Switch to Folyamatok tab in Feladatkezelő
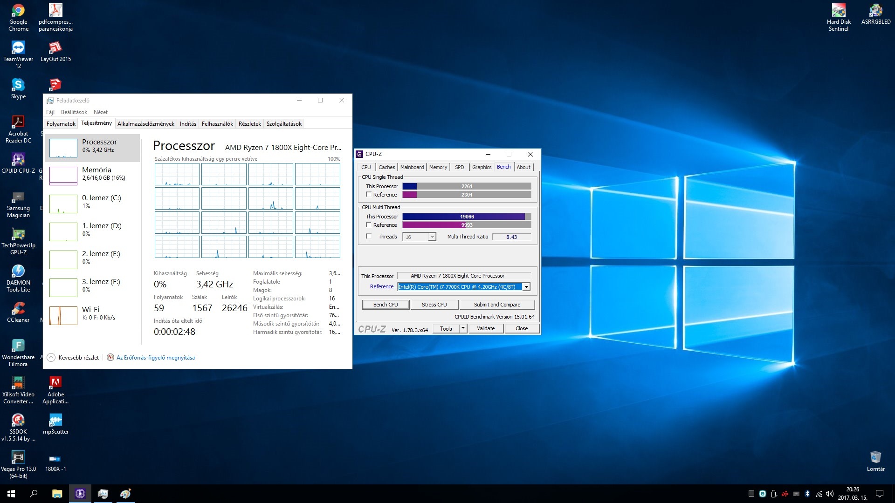 click(61, 124)
